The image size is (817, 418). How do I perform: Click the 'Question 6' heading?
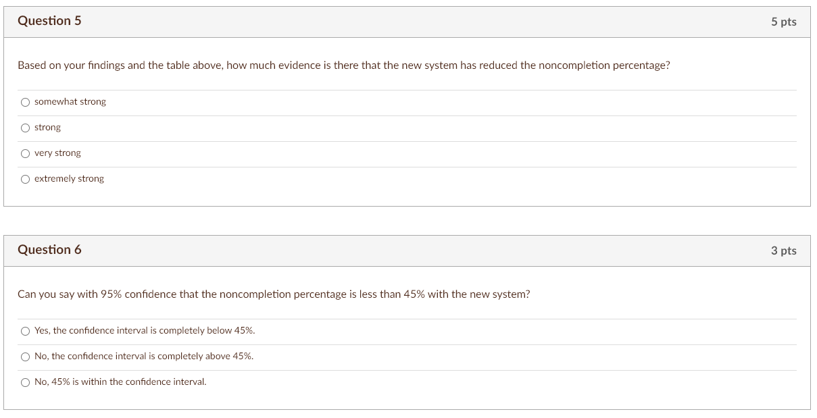click(49, 250)
